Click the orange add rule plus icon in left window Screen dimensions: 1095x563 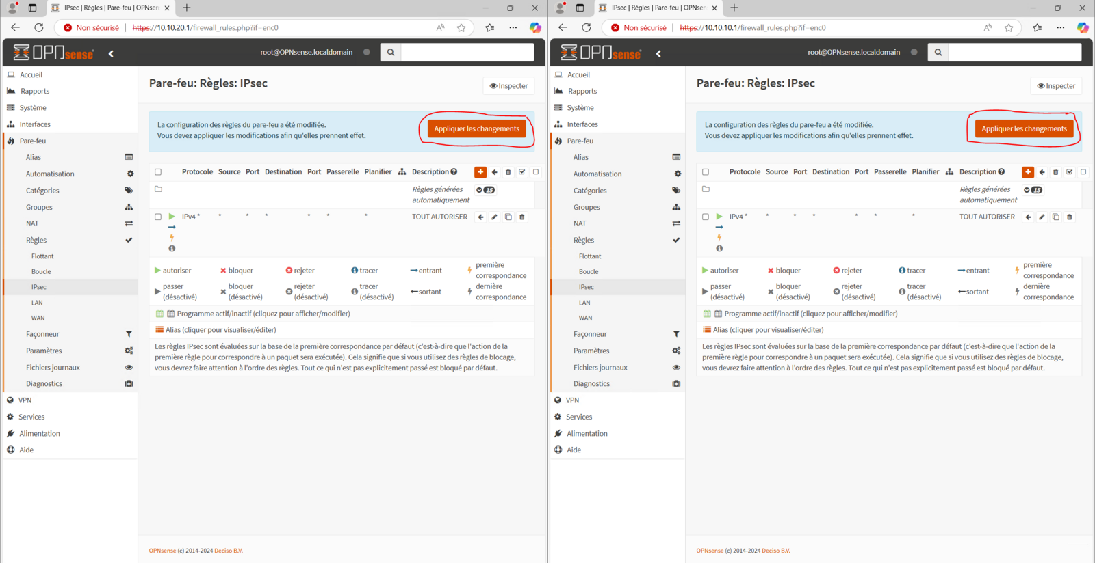[x=480, y=172]
